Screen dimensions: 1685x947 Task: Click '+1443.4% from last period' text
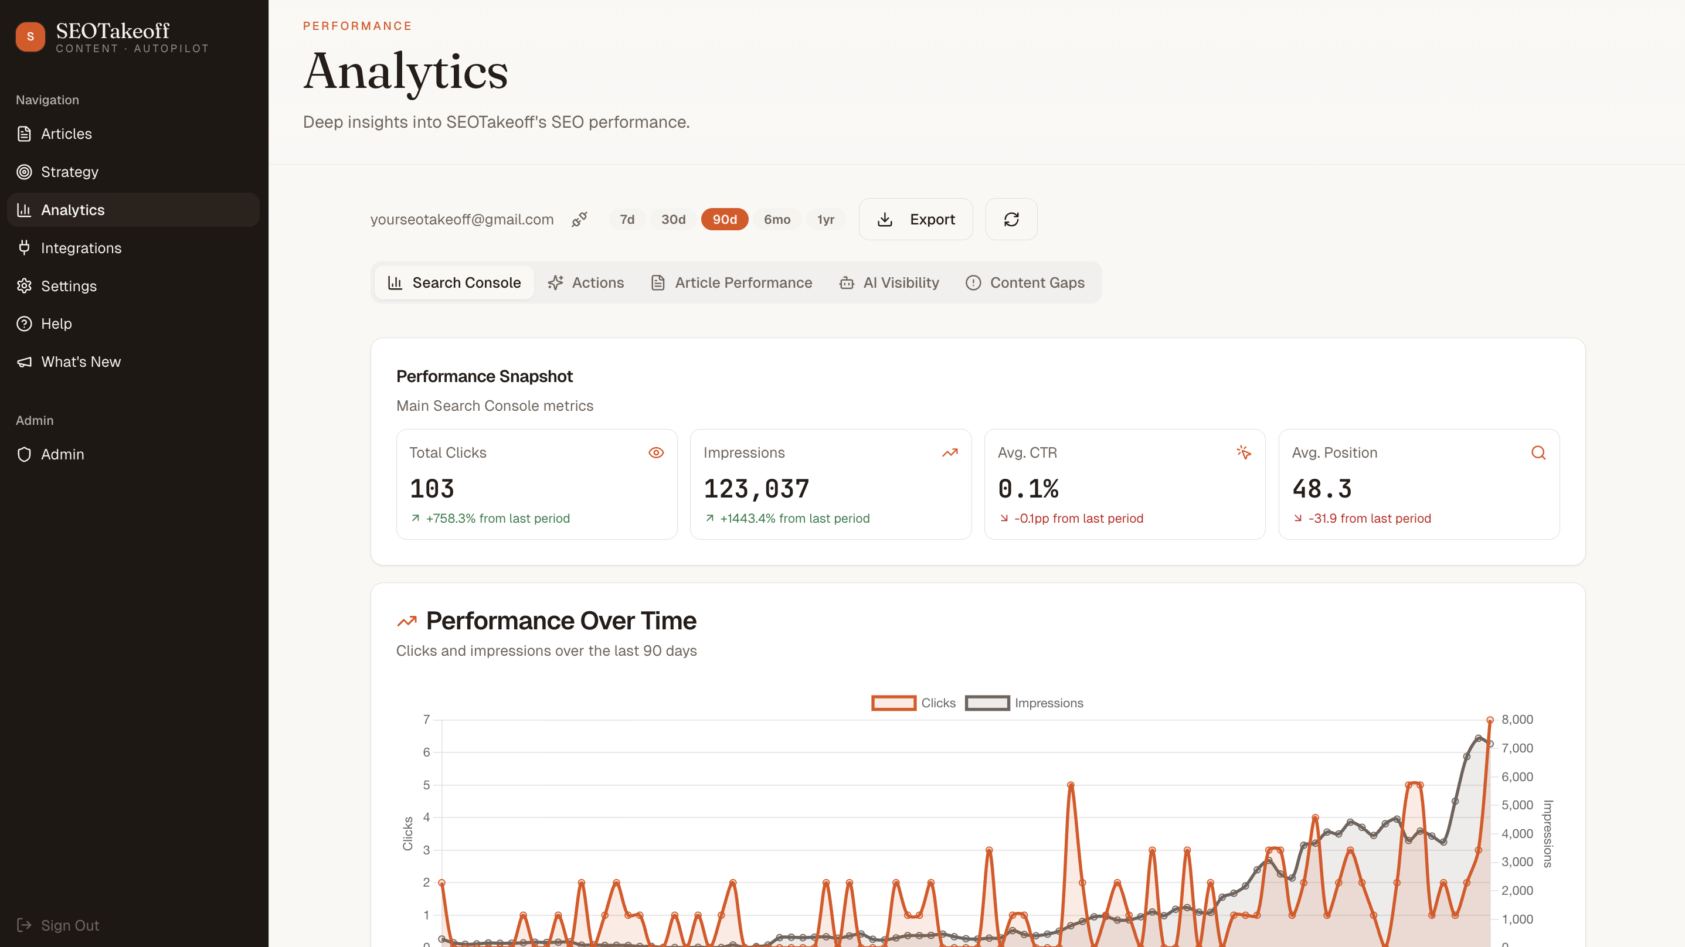pos(795,518)
